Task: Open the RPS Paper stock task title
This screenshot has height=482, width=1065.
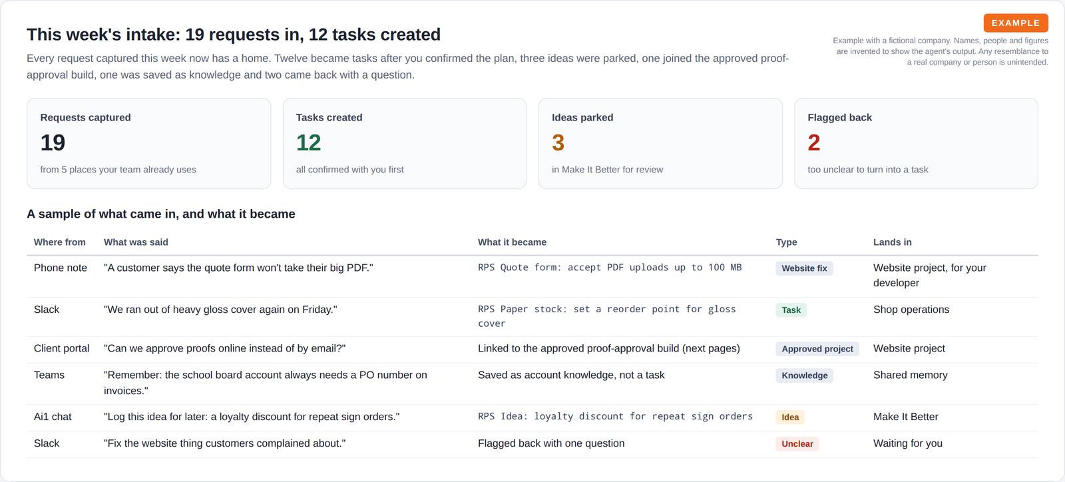Action: pyautogui.click(x=607, y=316)
